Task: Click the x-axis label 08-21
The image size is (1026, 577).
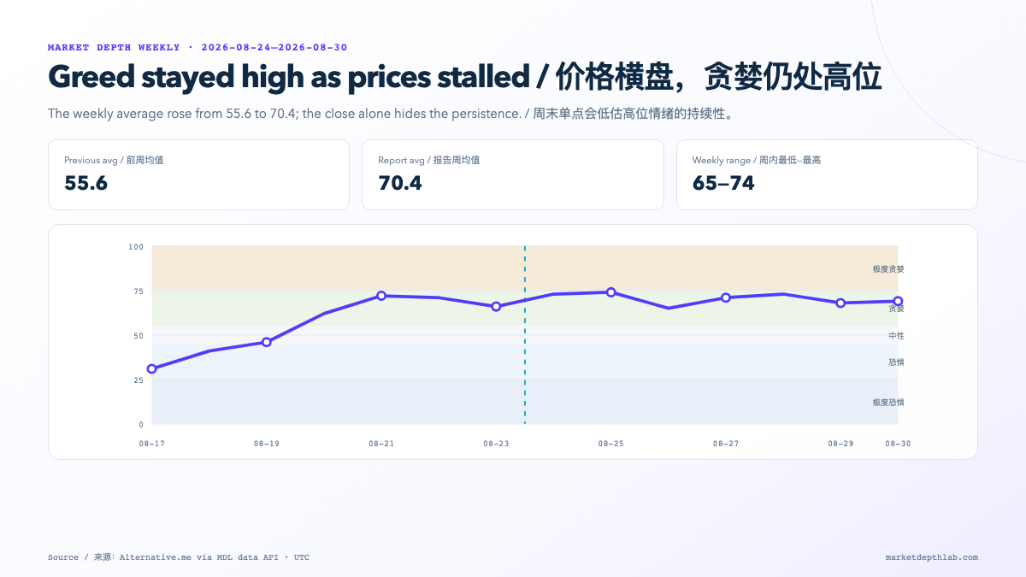Action: (381, 444)
